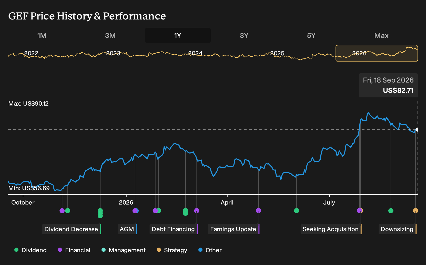
Task: Click the stacked green dots above Dividend Decrease
Action: point(100,213)
